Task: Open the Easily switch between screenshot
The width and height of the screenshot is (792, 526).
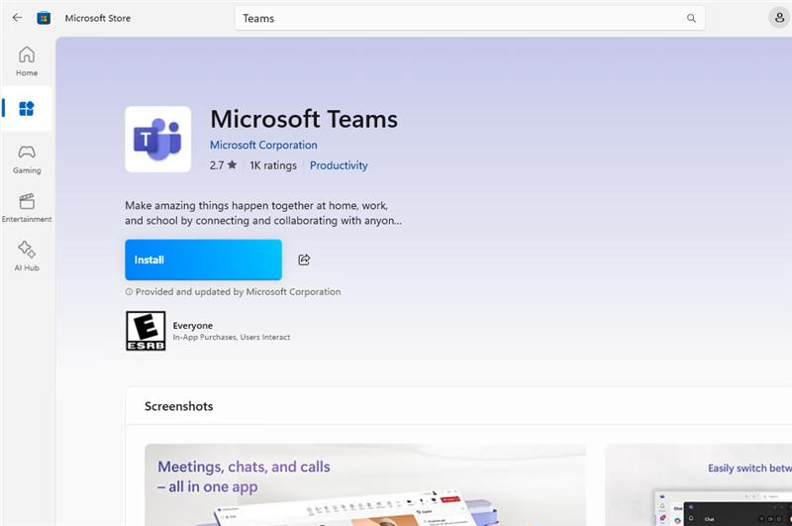Action: (699, 484)
